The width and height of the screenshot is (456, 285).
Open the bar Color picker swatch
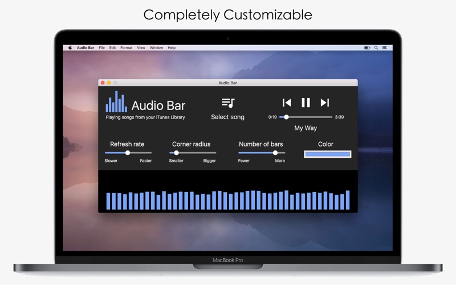coord(327,154)
